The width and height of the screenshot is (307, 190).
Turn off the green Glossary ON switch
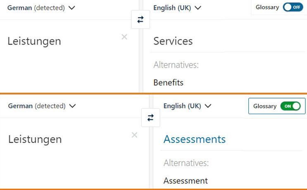(290, 106)
